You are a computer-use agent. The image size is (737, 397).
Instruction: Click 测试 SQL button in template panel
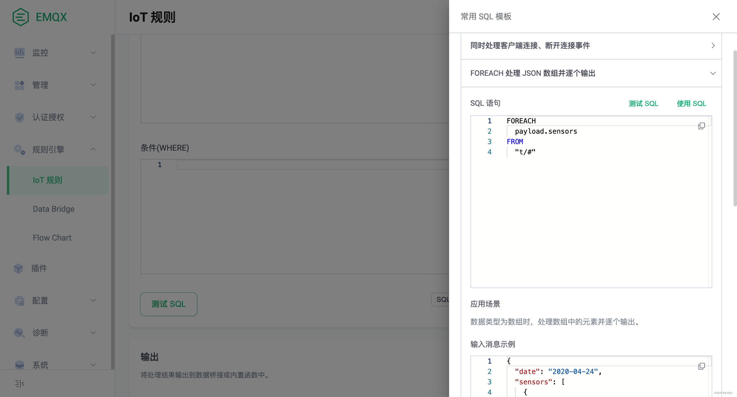[643, 103]
